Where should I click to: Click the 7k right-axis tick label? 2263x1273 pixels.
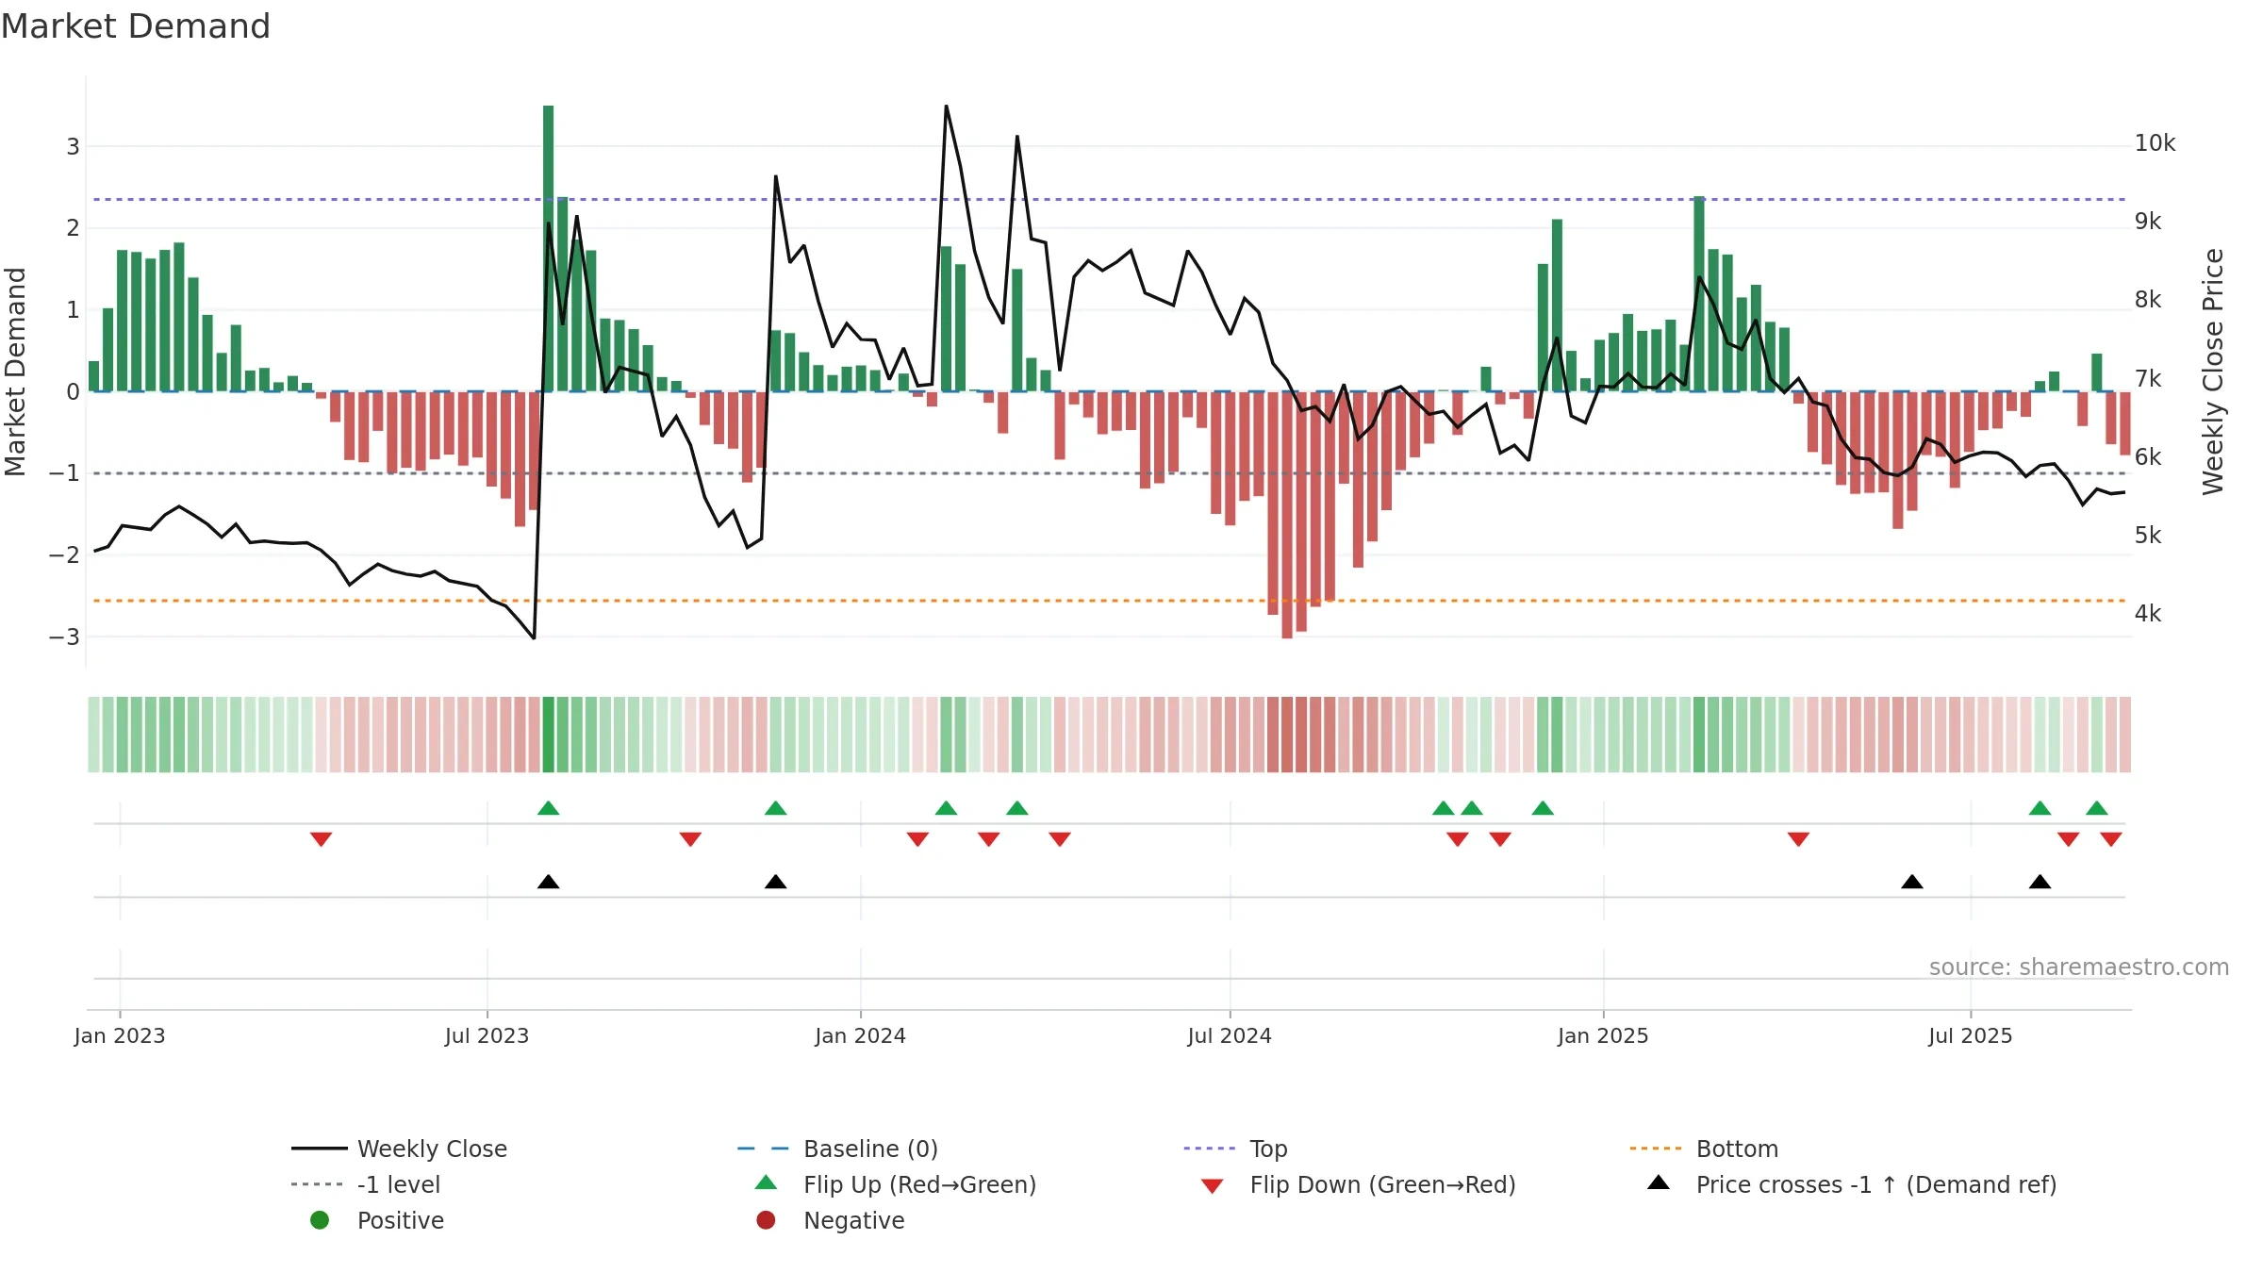(2148, 379)
